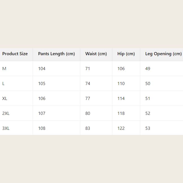Select hip value 106 for size M

pyautogui.click(x=121, y=69)
